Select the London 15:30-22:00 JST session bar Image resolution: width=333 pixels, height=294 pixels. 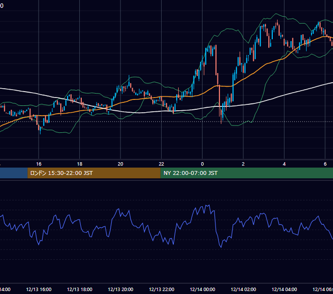pyautogui.click(x=94, y=173)
